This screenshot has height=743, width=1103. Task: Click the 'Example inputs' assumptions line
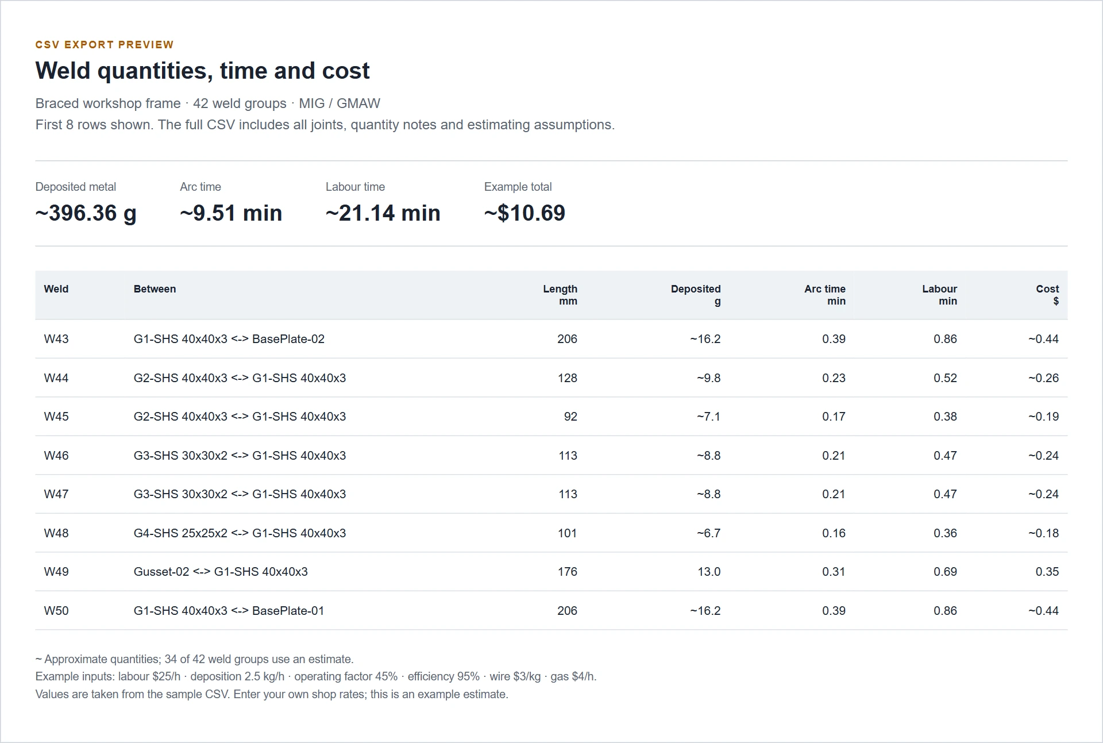[x=316, y=676]
